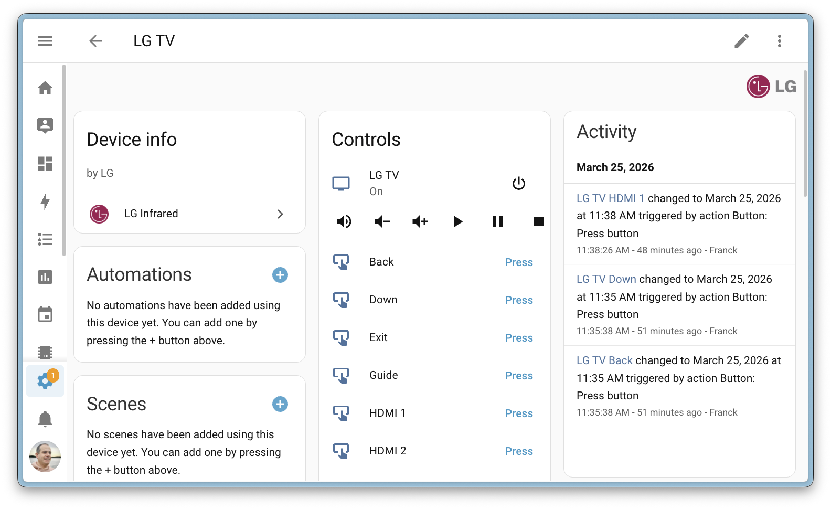This screenshot has width=831, height=509.
Task: Stop the TV playback
Action: coord(538,221)
